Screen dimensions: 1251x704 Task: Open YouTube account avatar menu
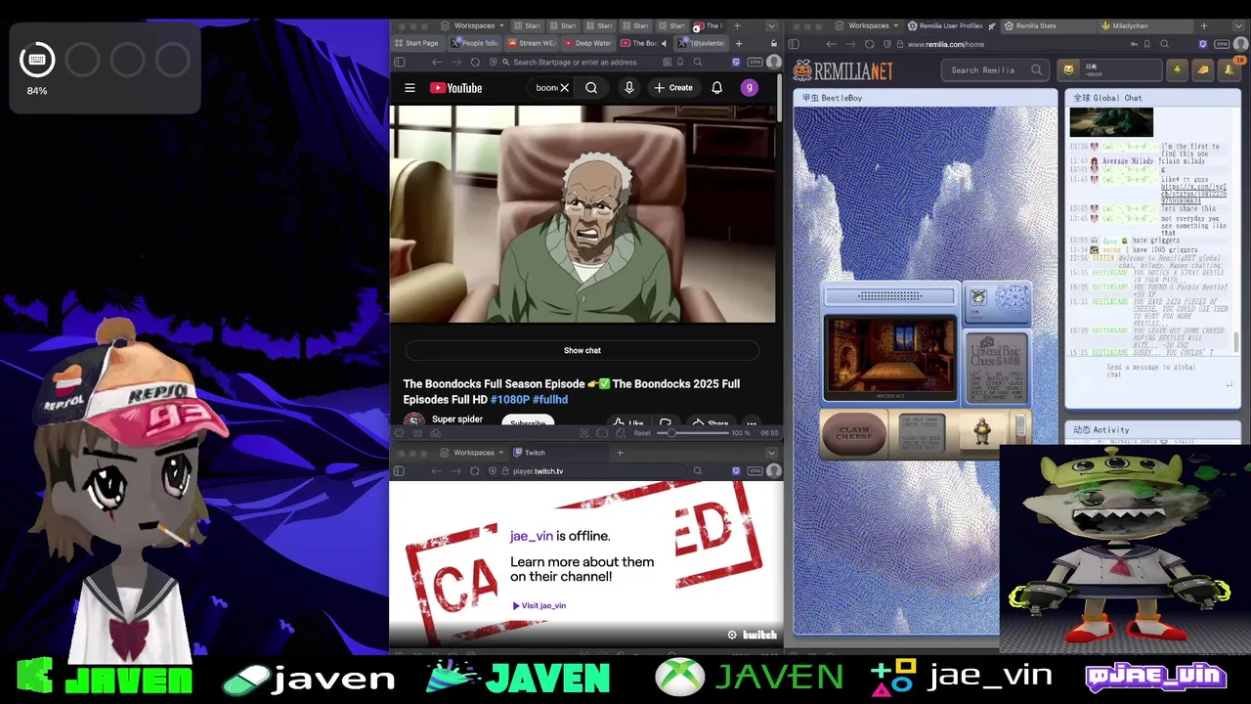[749, 88]
